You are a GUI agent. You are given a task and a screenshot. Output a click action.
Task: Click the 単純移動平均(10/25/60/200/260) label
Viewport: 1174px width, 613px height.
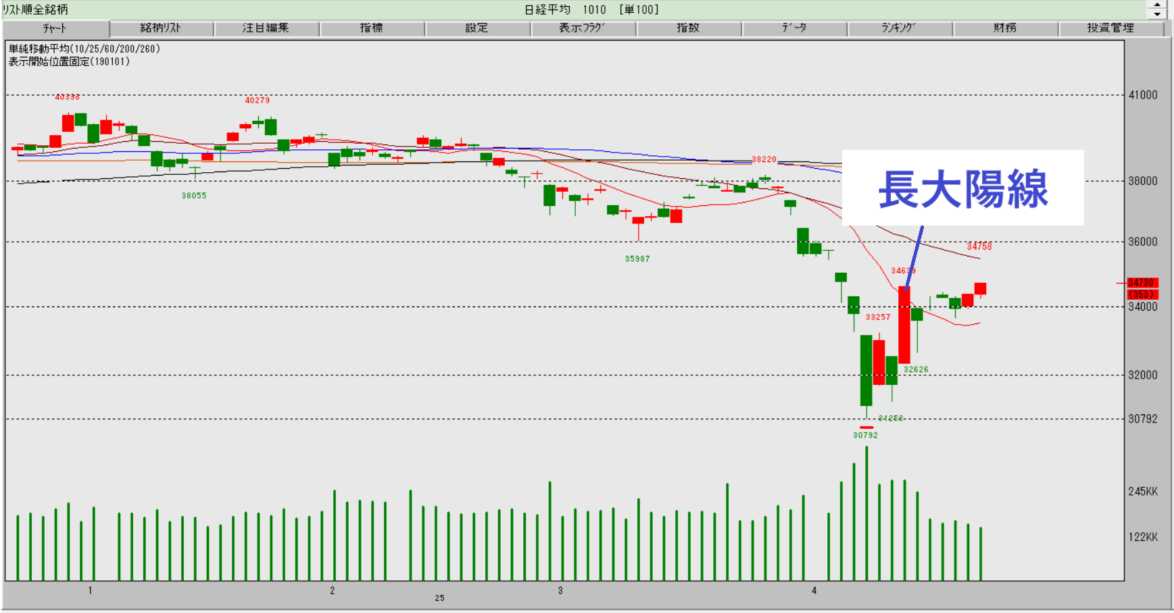click(84, 49)
